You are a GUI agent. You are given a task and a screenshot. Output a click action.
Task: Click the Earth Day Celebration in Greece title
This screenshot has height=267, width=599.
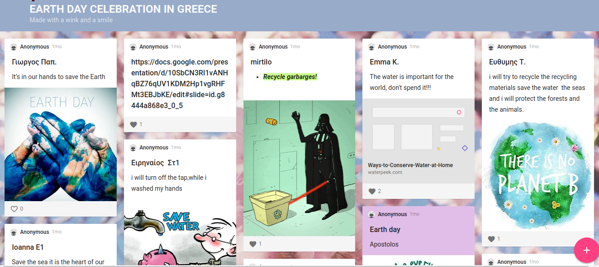pos(123,9)
